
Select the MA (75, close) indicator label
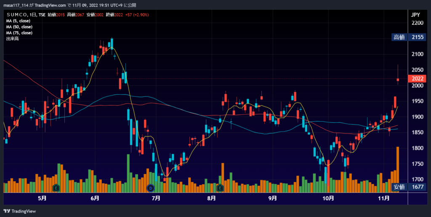[x=19, y=33]
